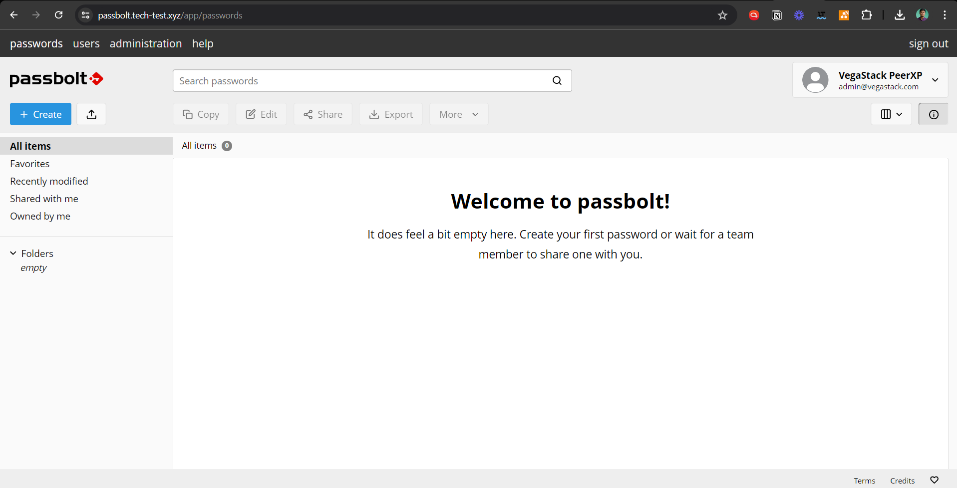This screenshot has height=488, width=957.
Task: Open the Credits link
Action: [x=902, y=481]
